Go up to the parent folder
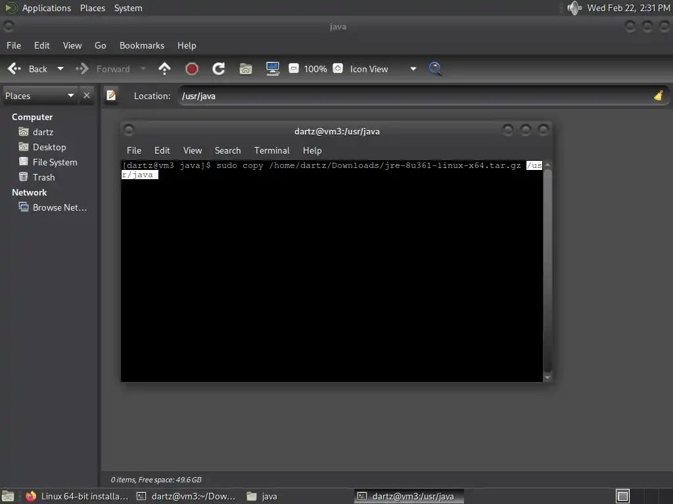673x504 pixels. pyautogui.click(x=164, y=69)
